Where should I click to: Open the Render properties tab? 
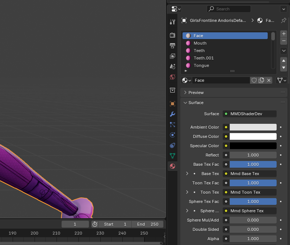coord(173,35)
